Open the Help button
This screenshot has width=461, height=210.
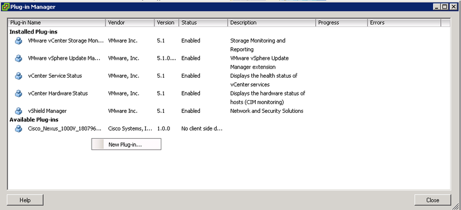click(25, 200)
